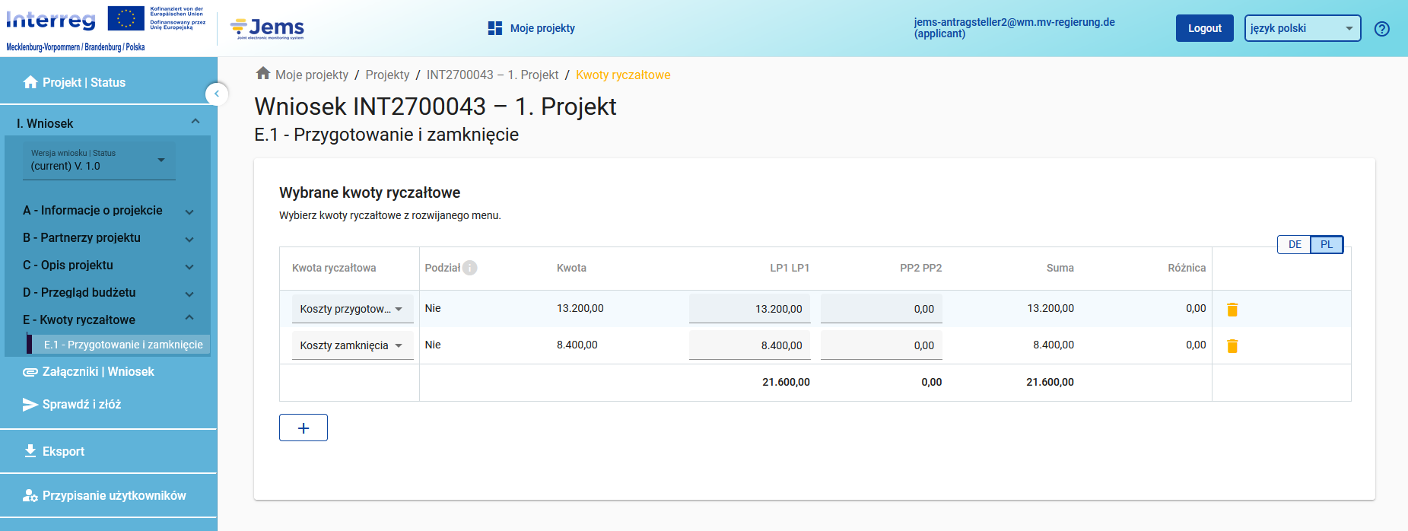Click the applicant email address in the header
Screen dimensions: 1408x531
coord(1014,22)
